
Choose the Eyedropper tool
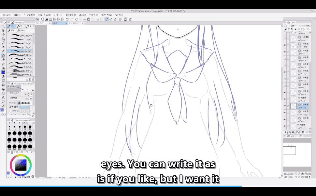click(3, 51)
